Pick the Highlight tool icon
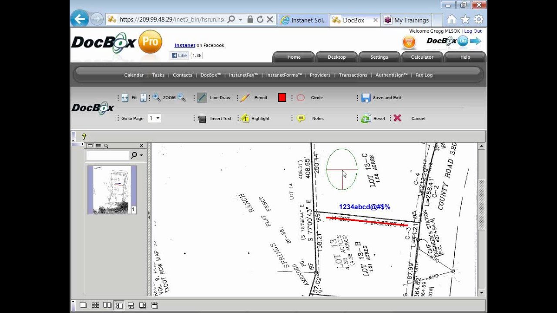 point(245,118)
